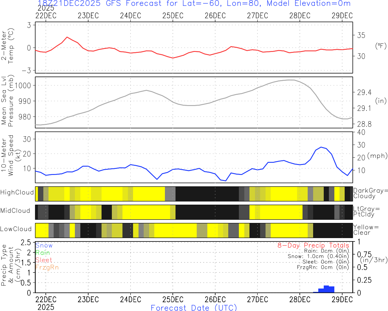Click the 1000 mb pressure axis label
This screenshot has width=388, height=311.
click(x=22, y=85)
